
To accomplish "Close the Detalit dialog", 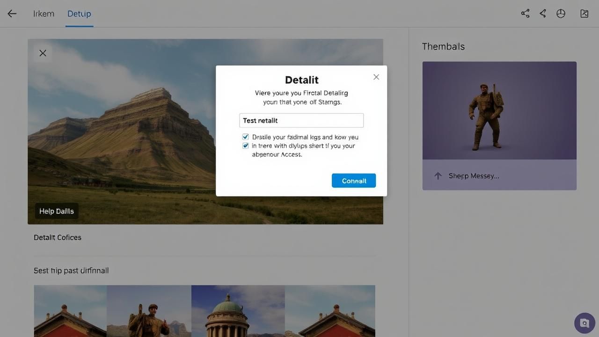I will coord(376,77).
